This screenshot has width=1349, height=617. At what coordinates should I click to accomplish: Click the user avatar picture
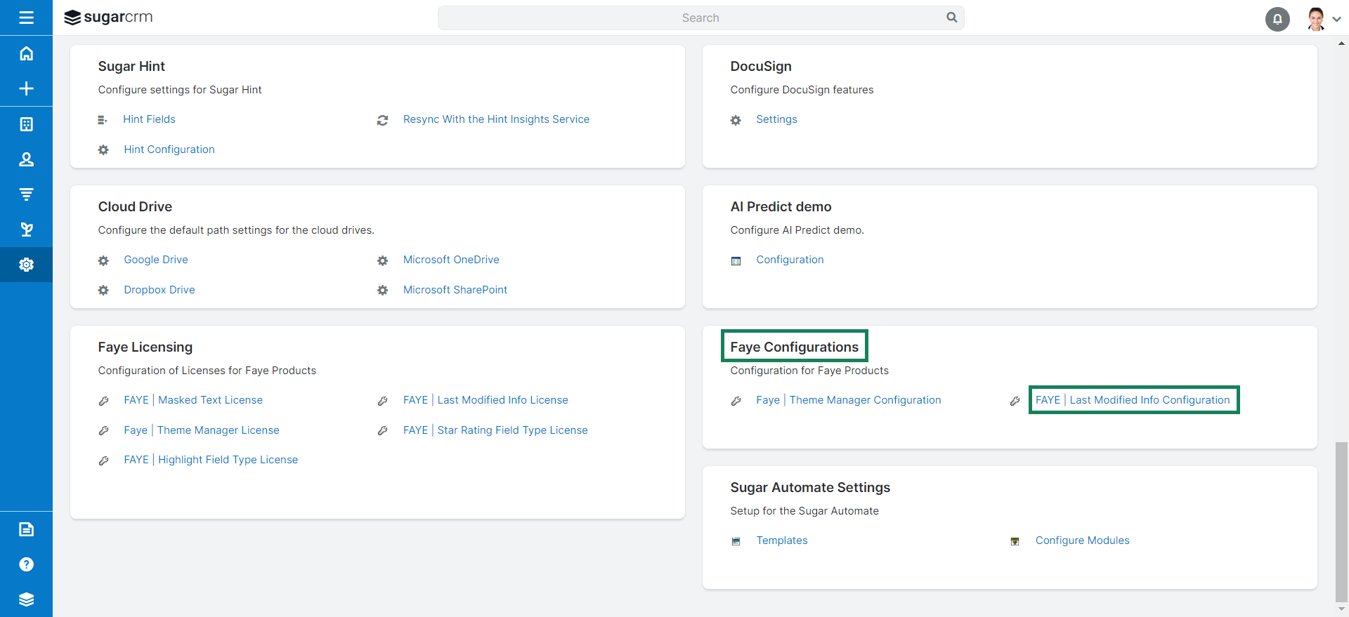click(1316, 19)
